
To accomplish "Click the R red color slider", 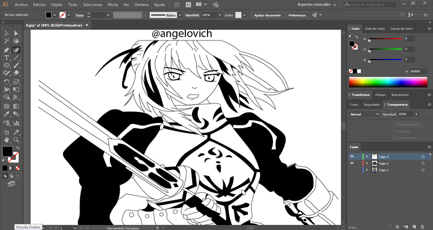I will click(x=386, y=39).
